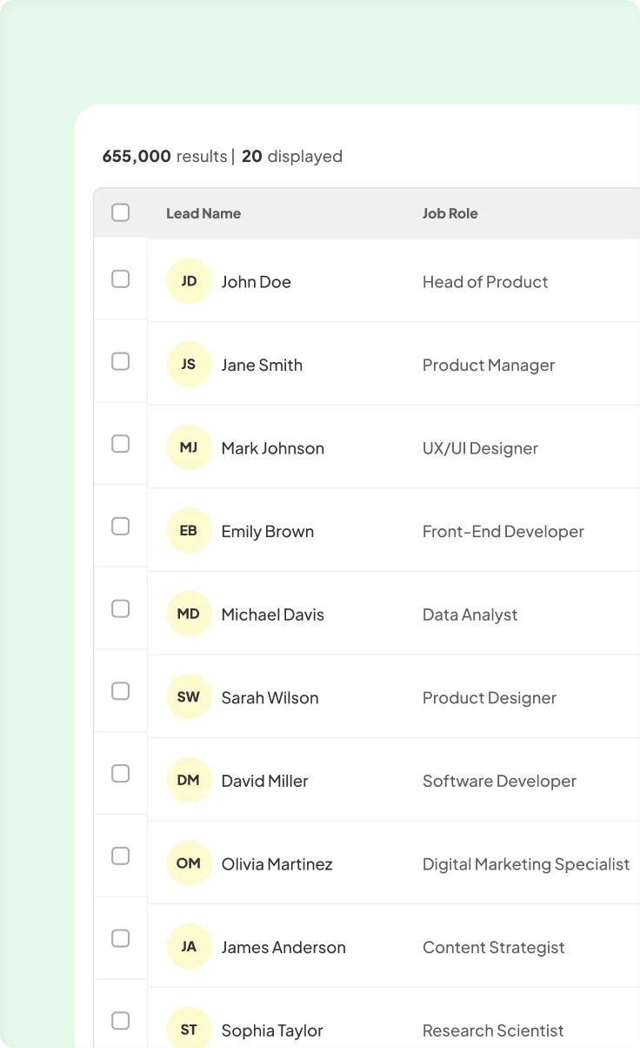Open lead Olivia Martinez
640x1048 pixels.
pyautogui.click(x=277, y=864)
